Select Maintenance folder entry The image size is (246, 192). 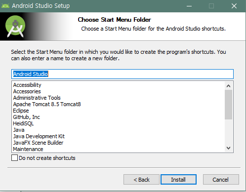tap(28, 149)
